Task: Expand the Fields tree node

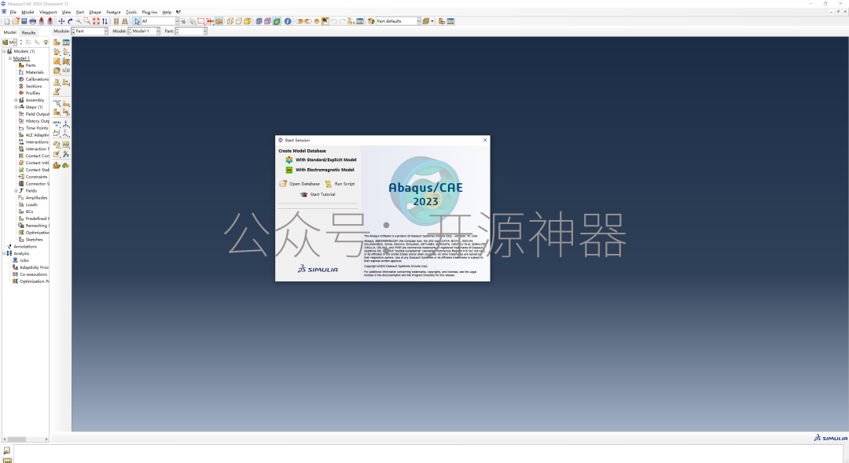Action: pos(16,190)
